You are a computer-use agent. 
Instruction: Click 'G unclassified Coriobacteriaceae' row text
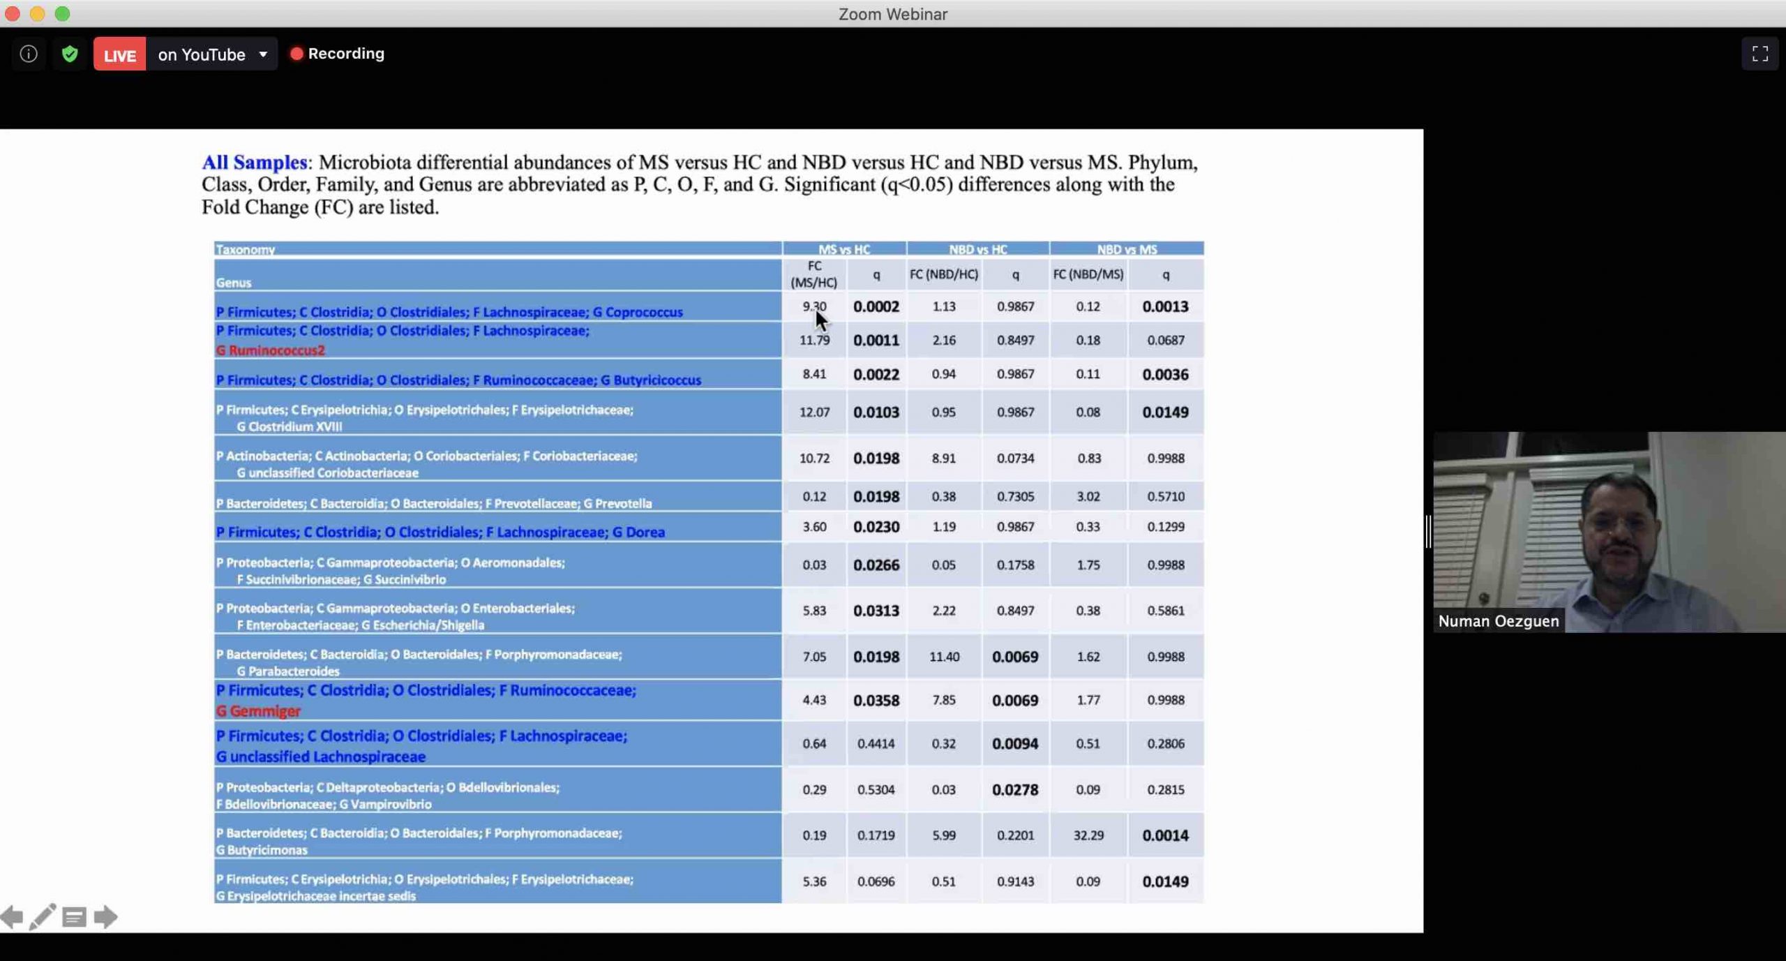pos(328,472)
